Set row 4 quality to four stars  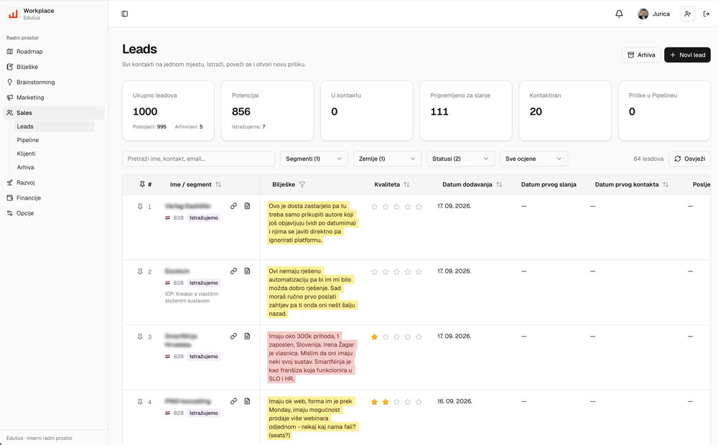[x=408, y=402]
